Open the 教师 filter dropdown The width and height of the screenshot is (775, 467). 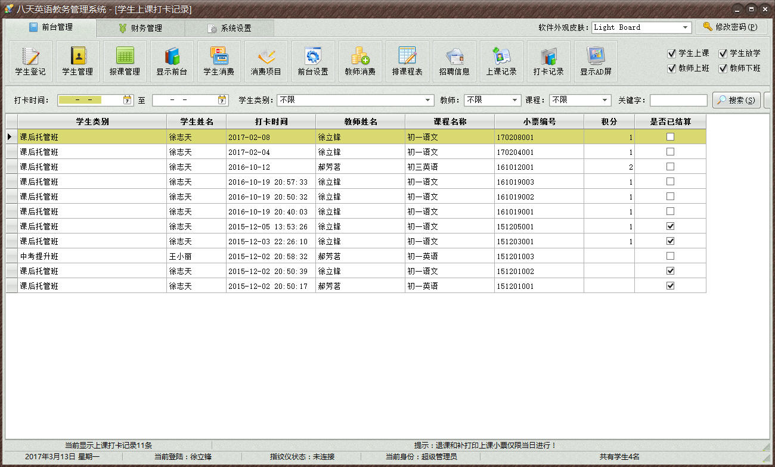pyautogui.click(x=515, y=100)
